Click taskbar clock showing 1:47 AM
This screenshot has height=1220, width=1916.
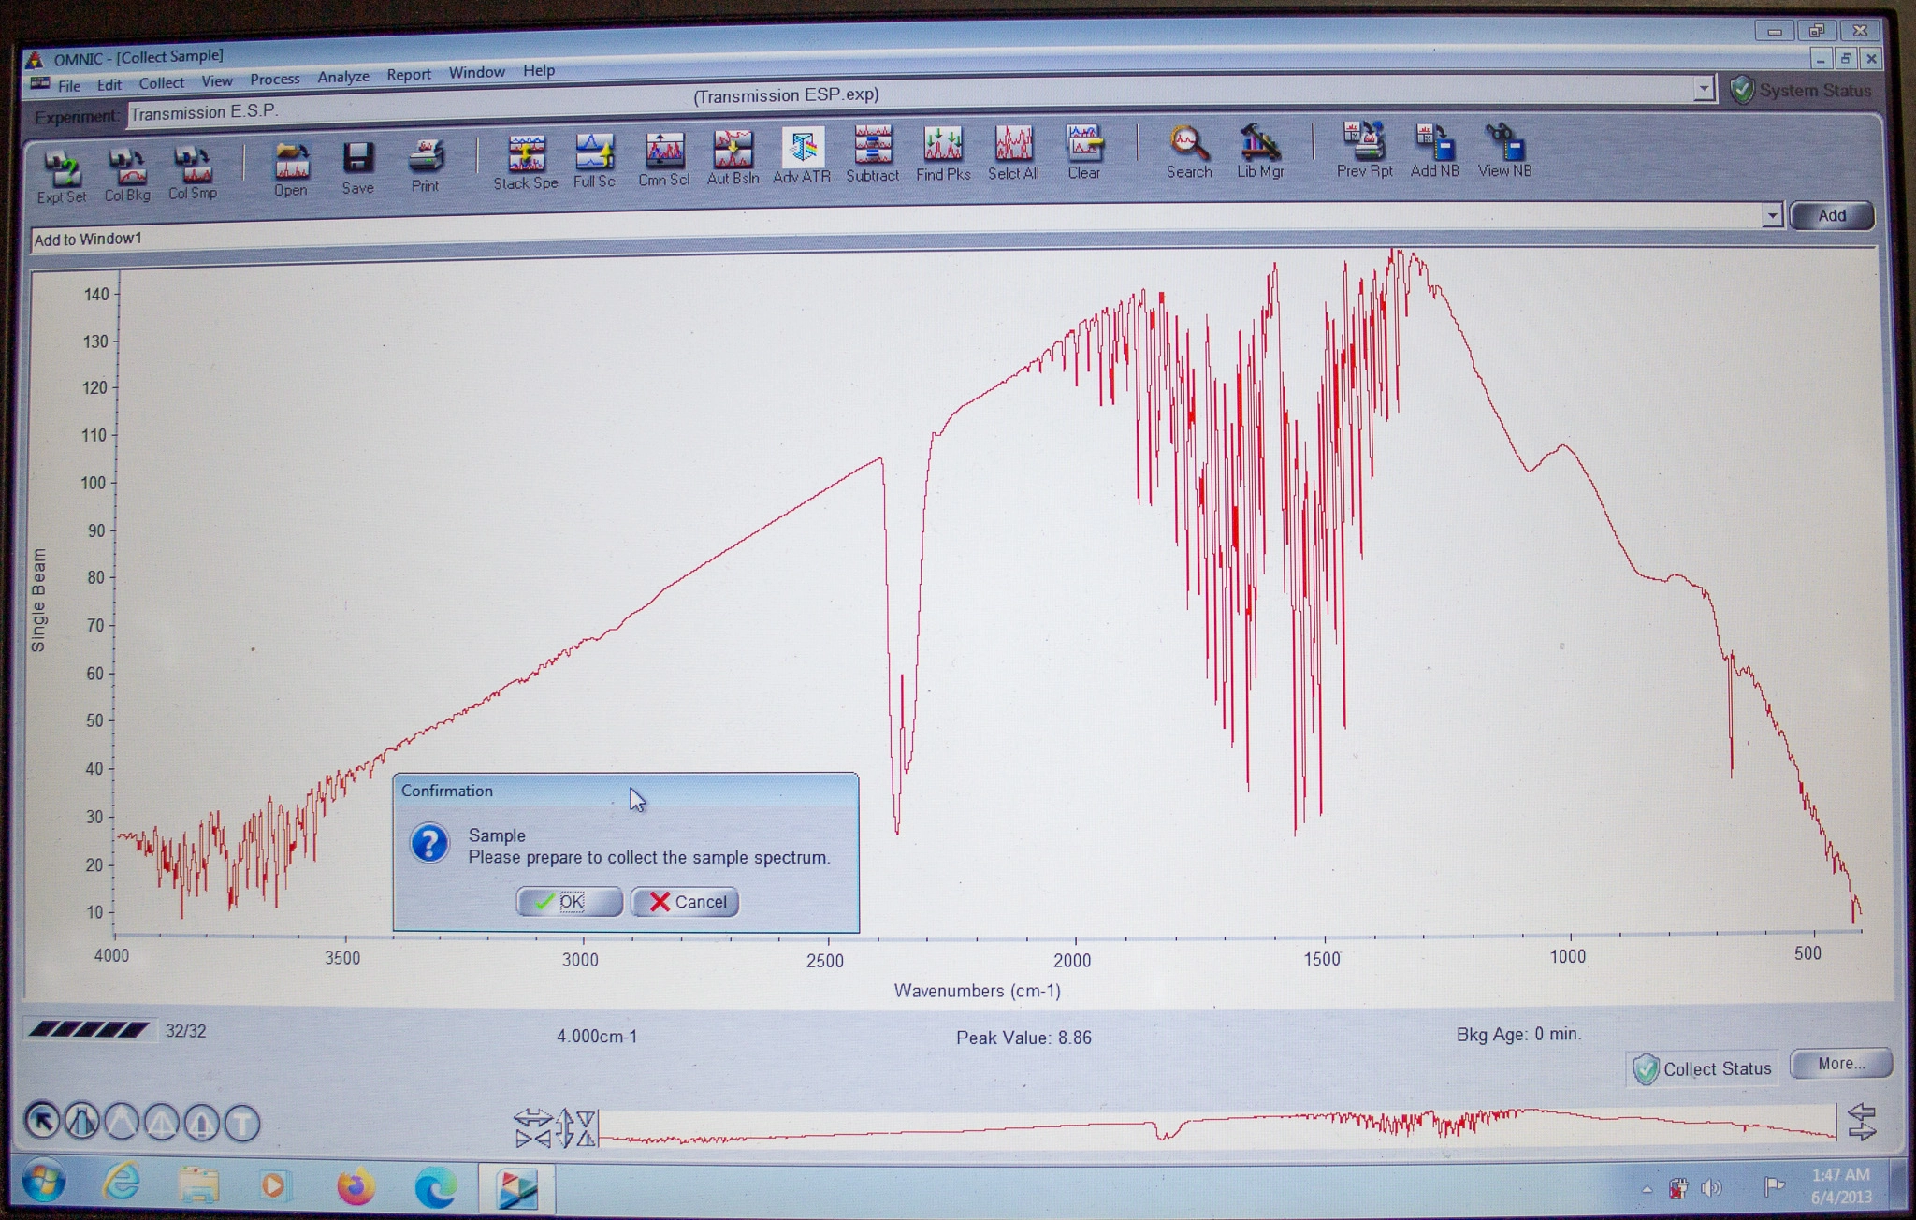click(x=1841, y=1185)
